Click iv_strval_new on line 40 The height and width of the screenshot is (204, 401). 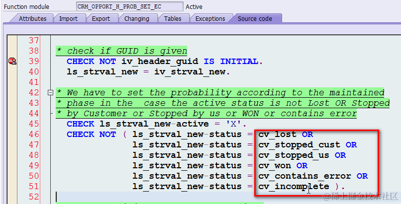190,72
